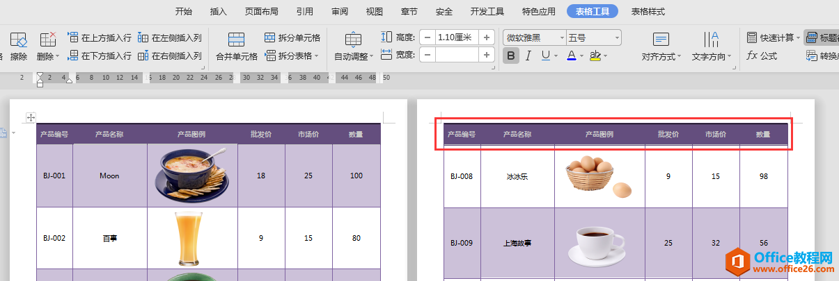The width and height of the screenshot is (839, 281).
Task: Click the yellow highlight color button
Action: pos(595,56)
